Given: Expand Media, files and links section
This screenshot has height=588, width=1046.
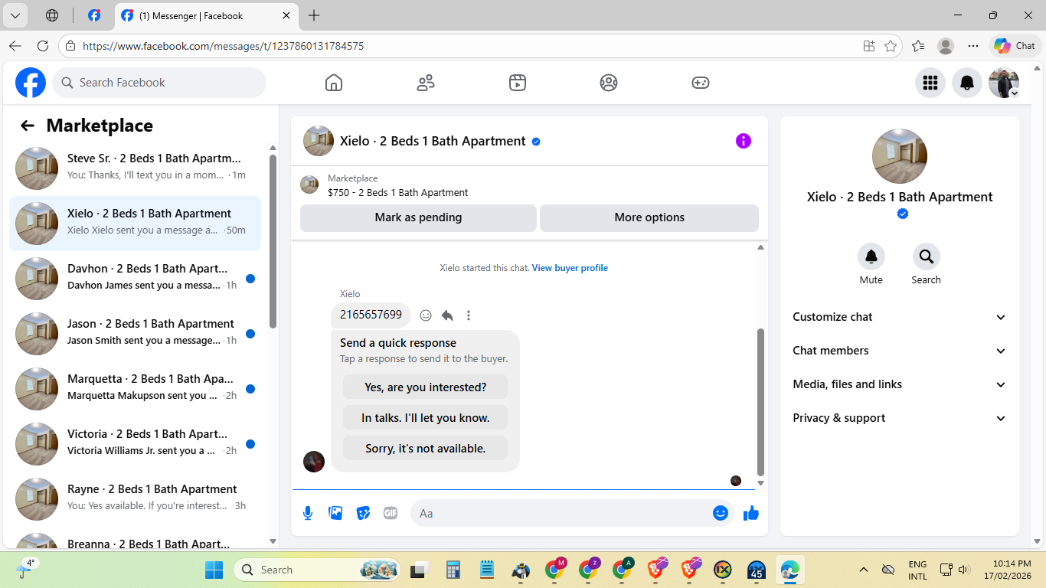Looking at the screenshot, I should point(900,384).
